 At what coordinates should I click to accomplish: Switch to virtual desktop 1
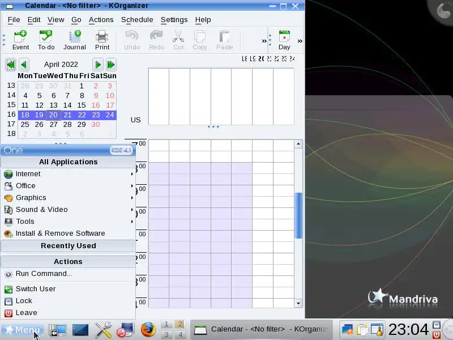tap(166, 324)
